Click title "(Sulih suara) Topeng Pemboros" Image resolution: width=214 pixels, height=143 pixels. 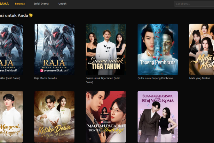coord(155,78)
